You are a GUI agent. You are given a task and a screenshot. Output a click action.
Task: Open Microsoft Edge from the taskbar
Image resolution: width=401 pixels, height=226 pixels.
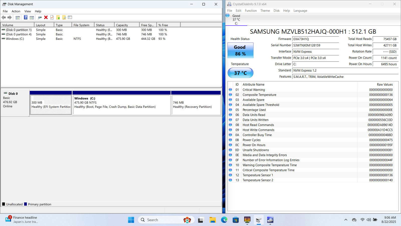pos(224,220)
